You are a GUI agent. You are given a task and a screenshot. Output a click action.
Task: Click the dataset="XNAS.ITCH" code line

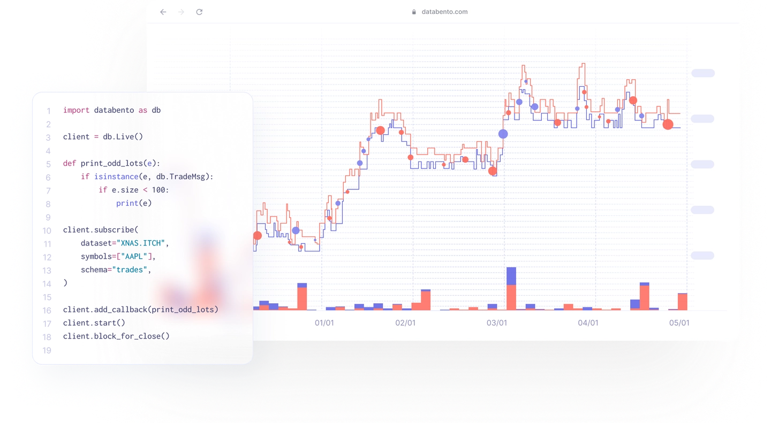(x=125, y=243)
